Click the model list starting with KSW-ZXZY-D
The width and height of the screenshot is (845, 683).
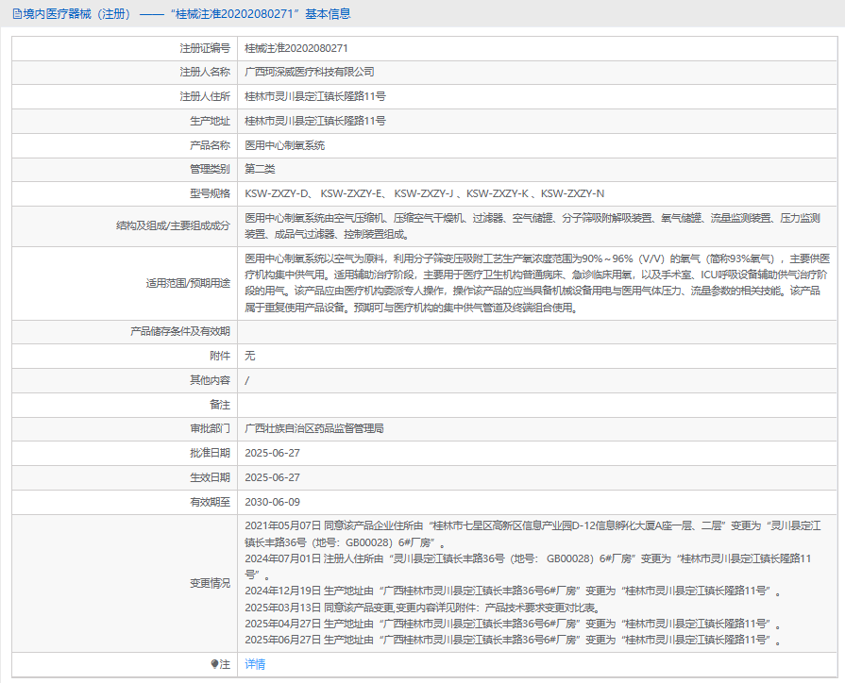pos(424,193)
